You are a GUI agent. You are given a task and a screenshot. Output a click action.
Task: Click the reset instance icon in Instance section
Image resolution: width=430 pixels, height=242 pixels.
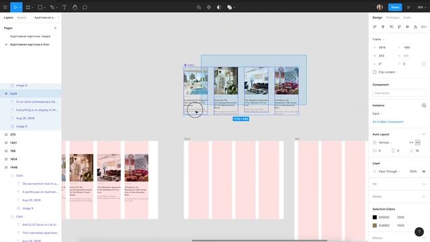pos(424,106)
